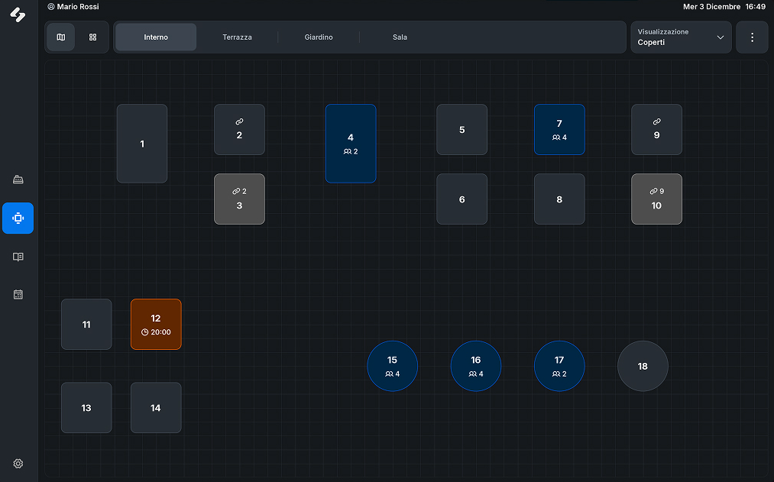
Task: Select round table 15 with 4 covers
Action: [x=393, y=366]
